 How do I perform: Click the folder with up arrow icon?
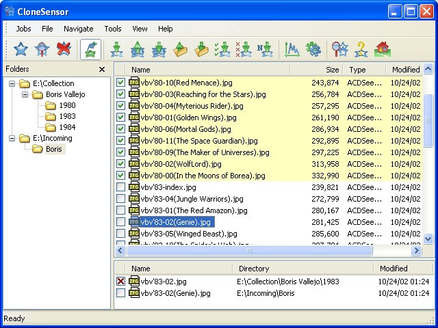click(180, 49)
